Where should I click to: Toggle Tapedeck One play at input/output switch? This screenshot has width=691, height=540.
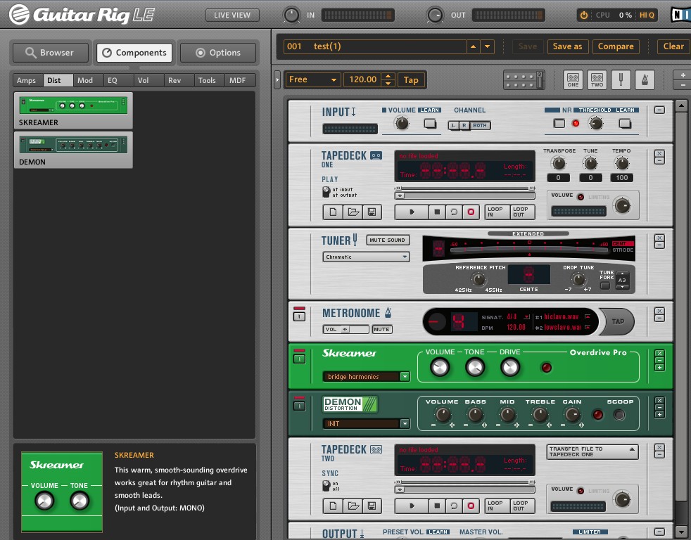pos(326,191)
